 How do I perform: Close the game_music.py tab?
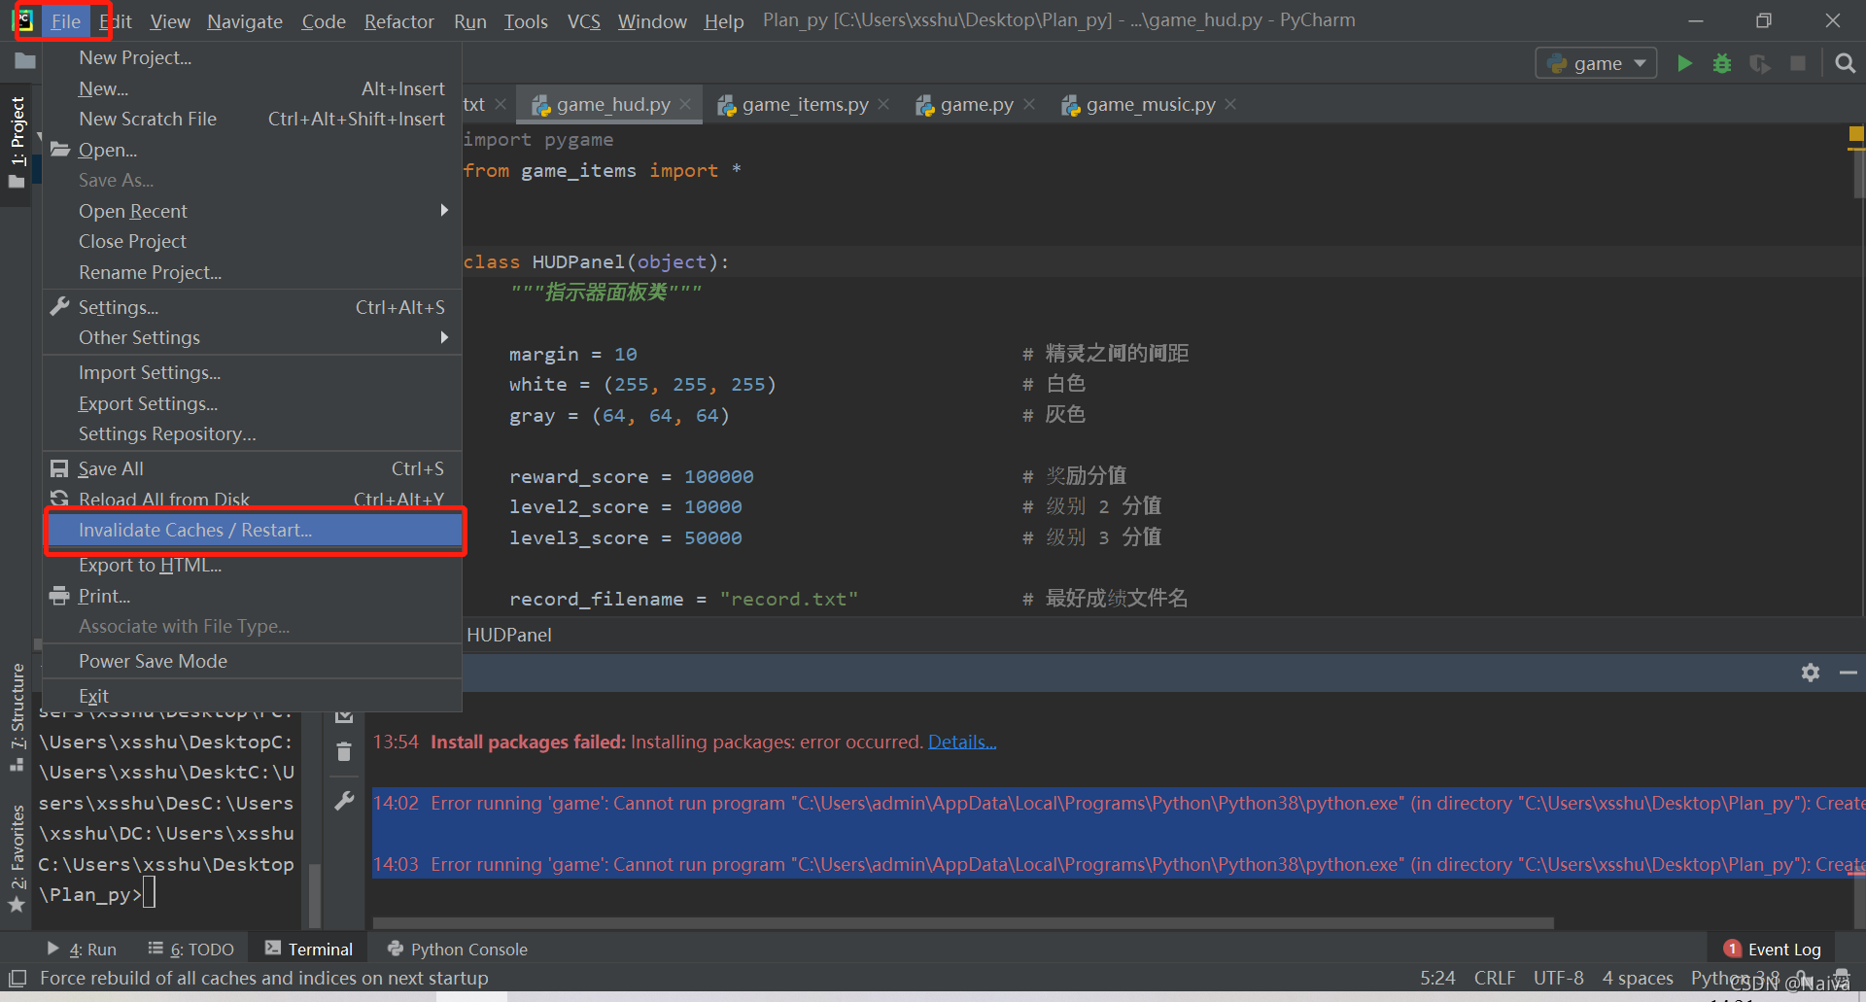point(1230,104)
